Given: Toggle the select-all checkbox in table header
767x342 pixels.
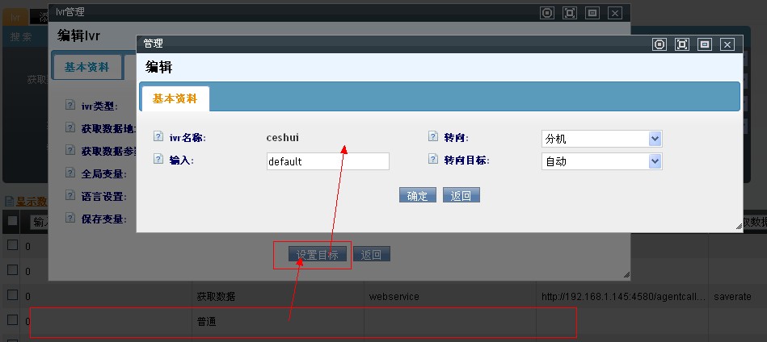Looking at the screenshot, I should click(12, 220).
